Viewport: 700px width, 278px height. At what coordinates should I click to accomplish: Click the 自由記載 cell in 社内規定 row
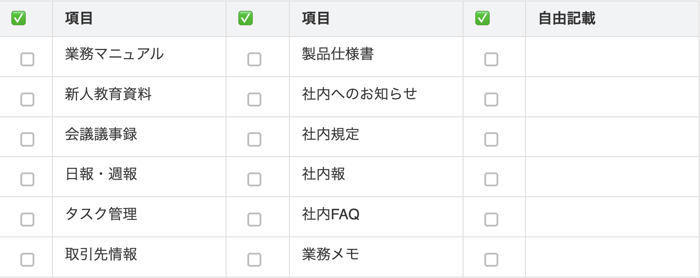pyautogui.click(x=612, y=137)
